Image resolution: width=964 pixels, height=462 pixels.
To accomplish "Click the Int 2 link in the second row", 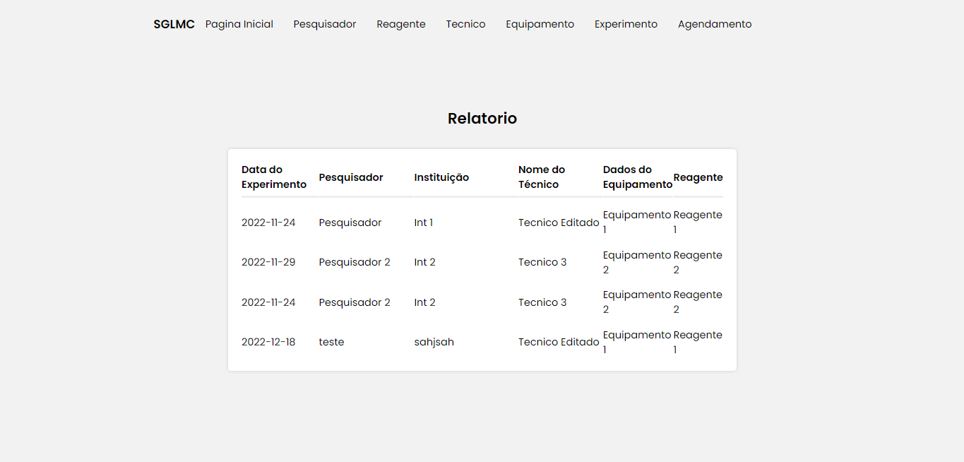I will tap(424, 261).
